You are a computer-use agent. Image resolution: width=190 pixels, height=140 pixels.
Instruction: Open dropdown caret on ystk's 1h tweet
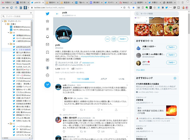coord(127,137)
